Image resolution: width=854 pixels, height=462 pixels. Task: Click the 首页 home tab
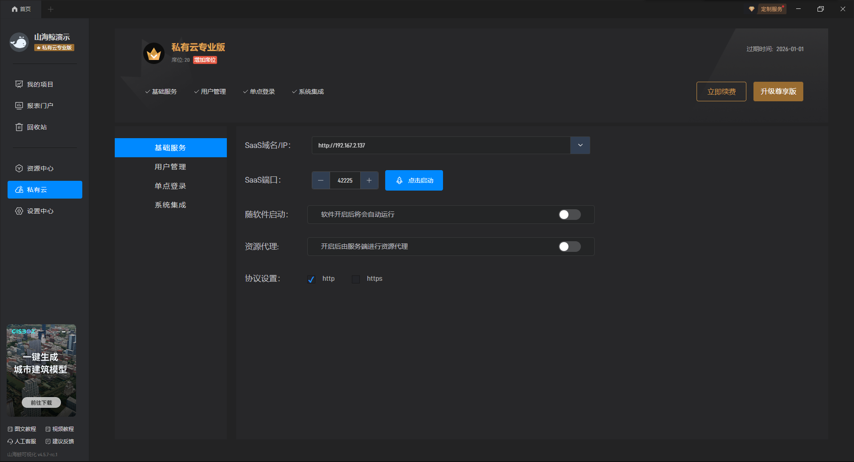[x=21, y=9]
